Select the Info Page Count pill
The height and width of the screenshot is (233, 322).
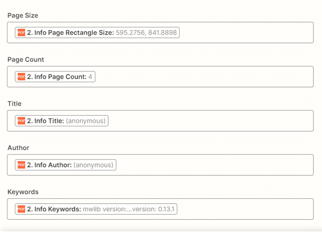pyautogui.click(x=55, y=77)
